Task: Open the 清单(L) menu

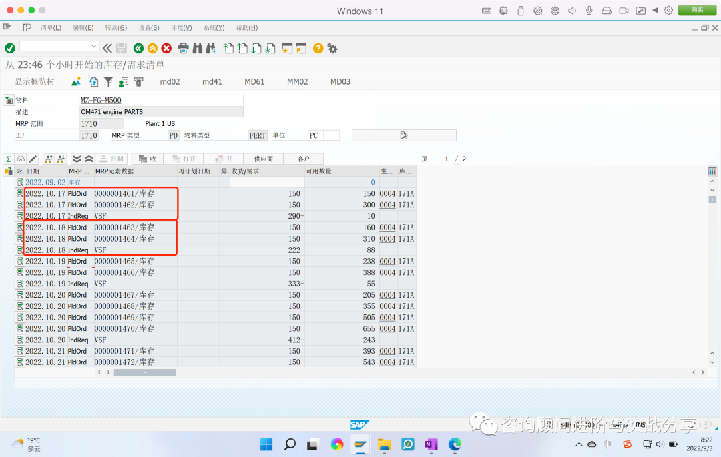Action: [51, 27]
